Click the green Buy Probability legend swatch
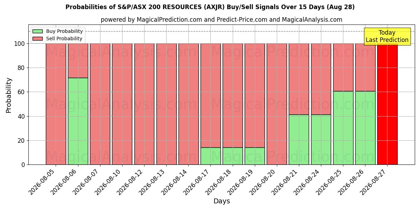 tap(37, 31)
